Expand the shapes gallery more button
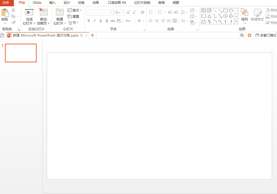Screen dimensions: 277x194 click(236, 22)
